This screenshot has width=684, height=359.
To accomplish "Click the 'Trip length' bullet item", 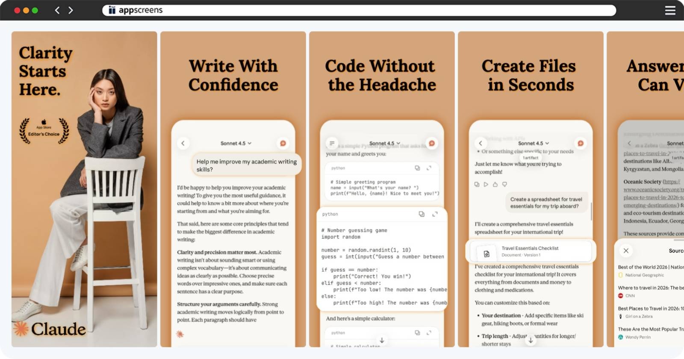I will pos(527,340).
